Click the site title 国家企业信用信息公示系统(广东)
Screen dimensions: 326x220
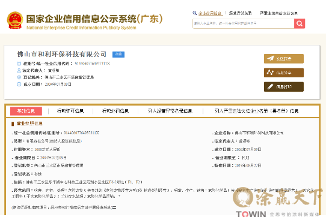[94, 19]
